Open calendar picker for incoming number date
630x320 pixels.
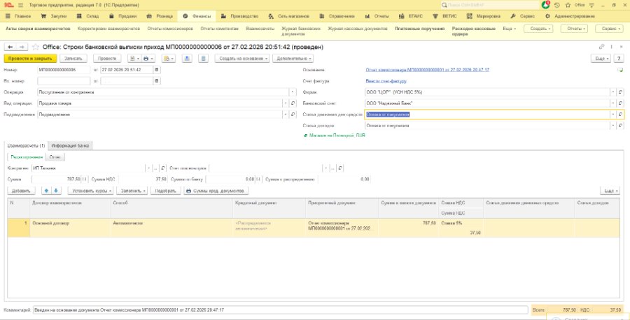coord(157,81)
